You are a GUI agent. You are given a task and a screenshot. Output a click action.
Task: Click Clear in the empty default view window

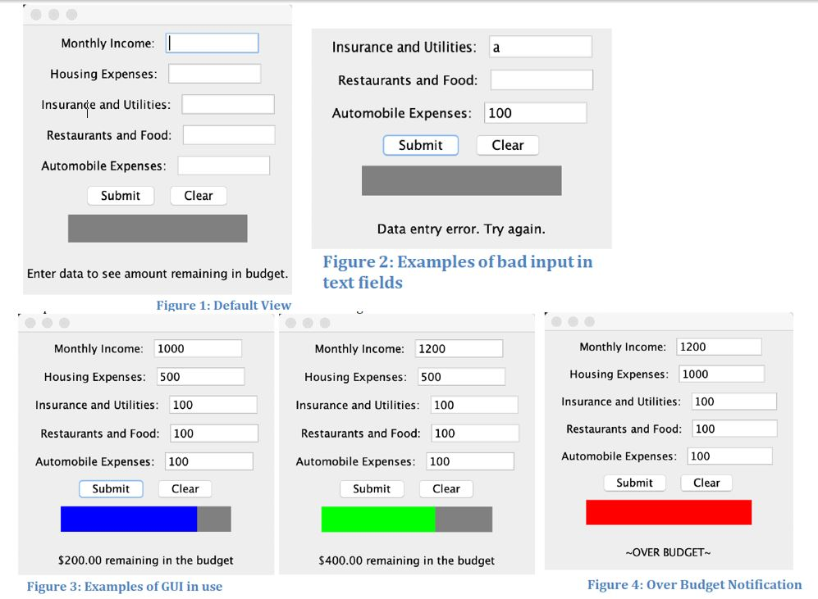tap(199, 196)
